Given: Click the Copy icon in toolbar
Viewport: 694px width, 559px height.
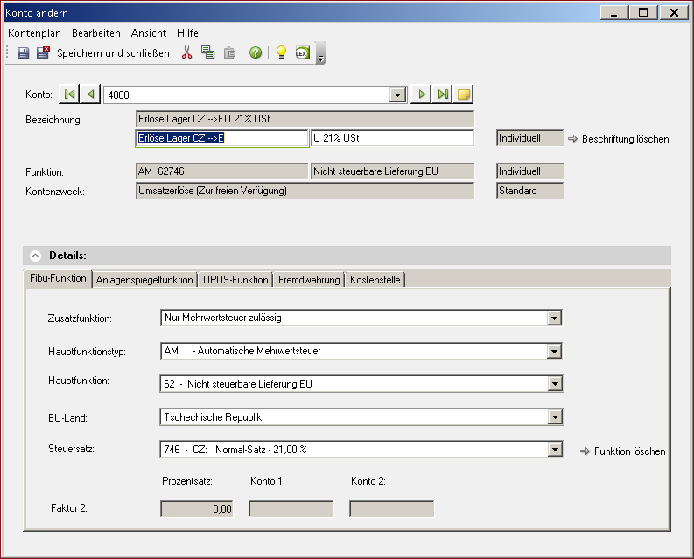Looking at the screenshot, I should click(207, 52).
